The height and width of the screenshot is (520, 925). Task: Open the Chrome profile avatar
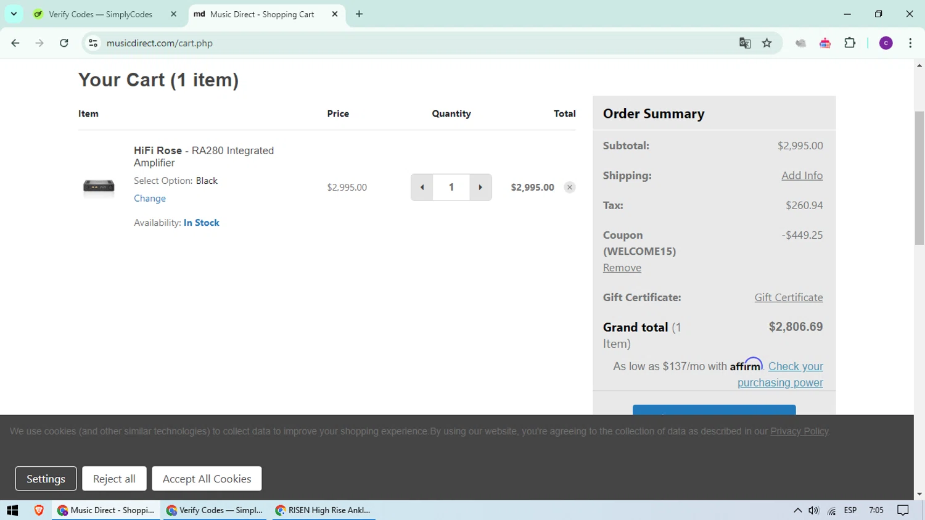(x=886, y=43)
